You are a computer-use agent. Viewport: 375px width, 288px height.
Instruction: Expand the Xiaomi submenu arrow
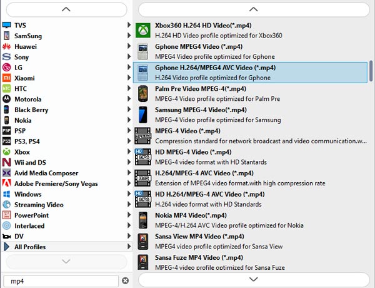[129, 78]
